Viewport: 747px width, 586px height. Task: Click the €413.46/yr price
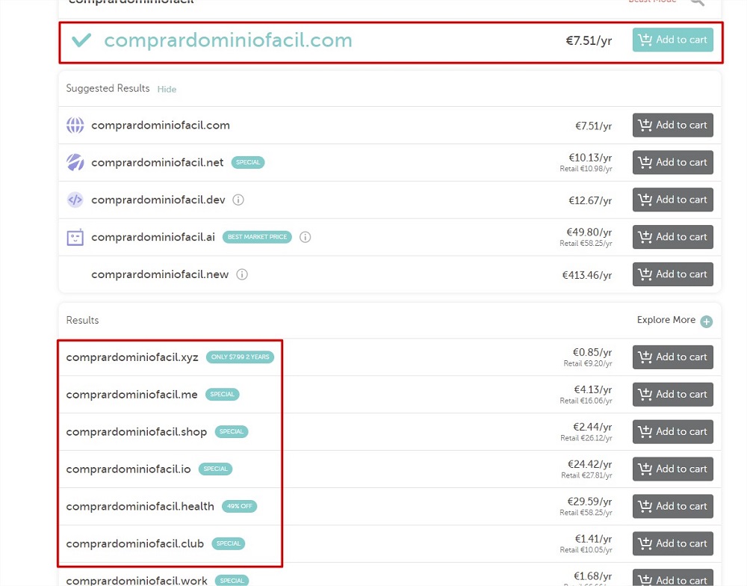tap(587, 275)
